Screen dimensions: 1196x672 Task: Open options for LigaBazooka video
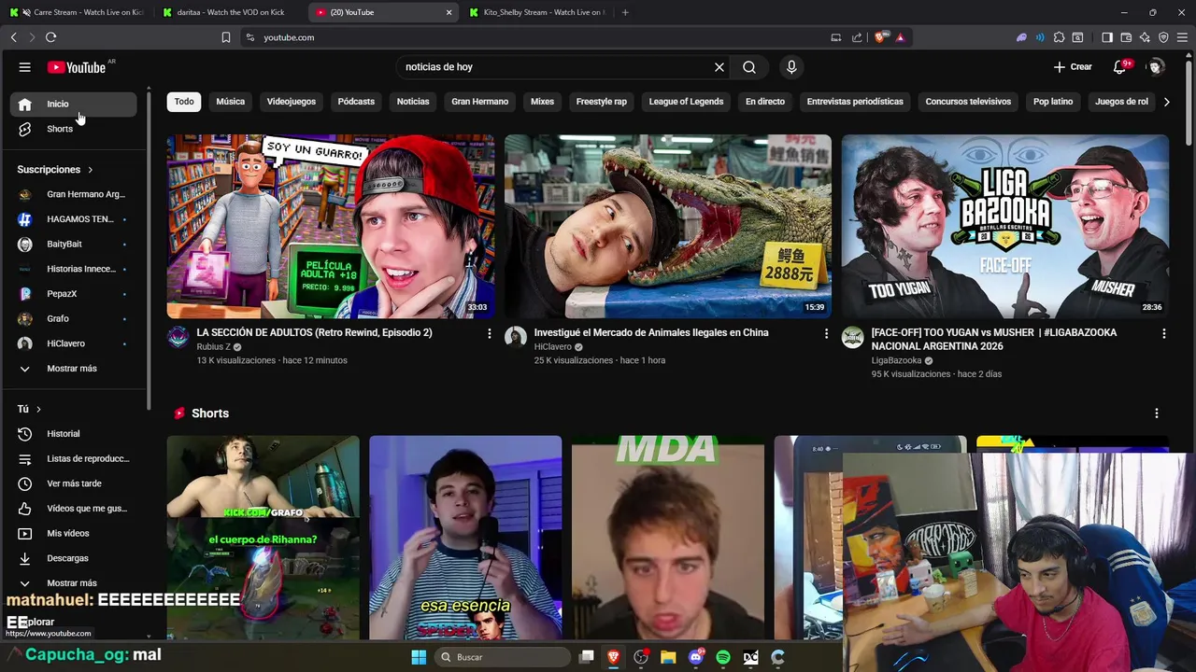click(x=1163, y=333)
